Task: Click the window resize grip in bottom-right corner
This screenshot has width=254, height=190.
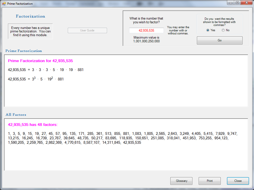Action: tap(252, 188)
